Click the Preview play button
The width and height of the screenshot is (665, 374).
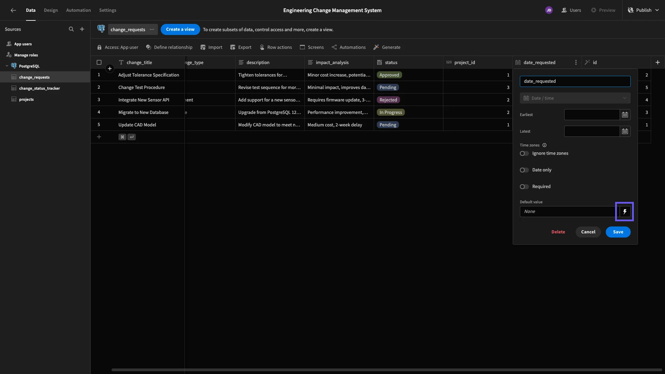pyautogui.click(x=603, y=10)
